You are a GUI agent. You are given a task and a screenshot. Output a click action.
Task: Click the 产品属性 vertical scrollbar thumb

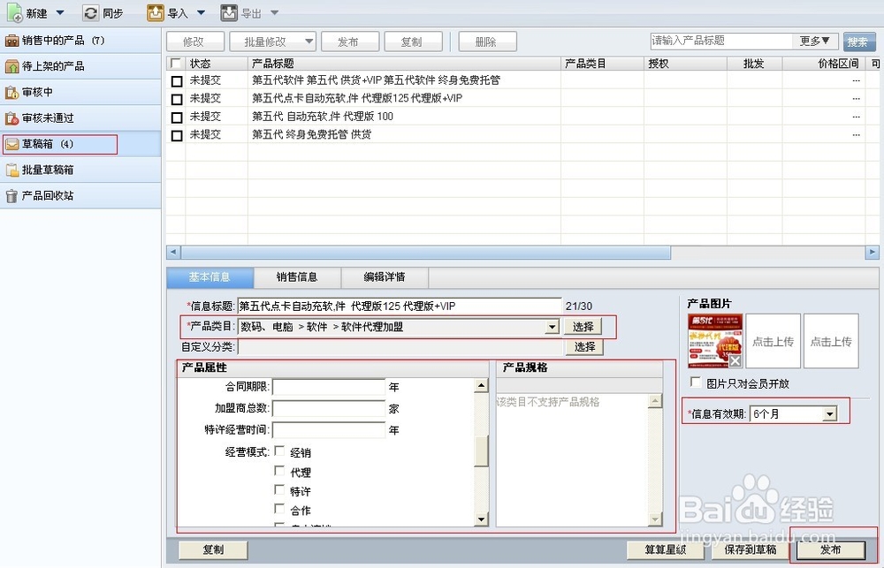(481, 451)
